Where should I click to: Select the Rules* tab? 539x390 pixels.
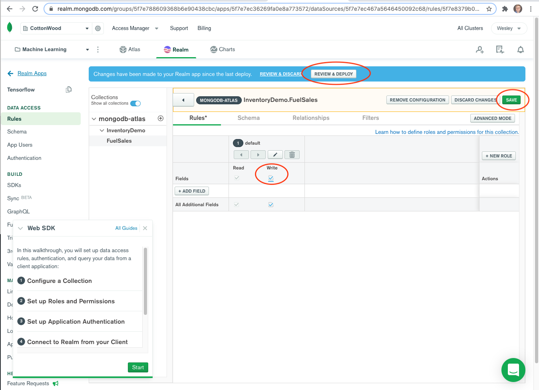(x=198, y=118)
